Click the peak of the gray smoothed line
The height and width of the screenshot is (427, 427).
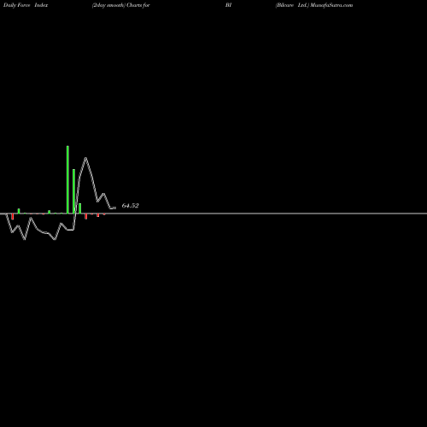click(x=85, y=158)
